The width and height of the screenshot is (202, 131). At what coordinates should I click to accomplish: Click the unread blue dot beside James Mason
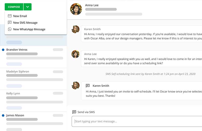click(x=3, y=116)
